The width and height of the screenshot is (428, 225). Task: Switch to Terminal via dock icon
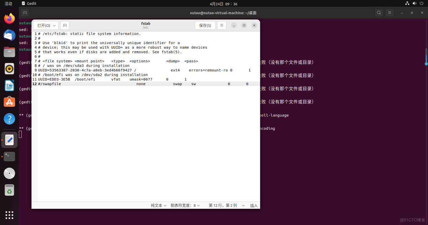[x=9, y=156]
